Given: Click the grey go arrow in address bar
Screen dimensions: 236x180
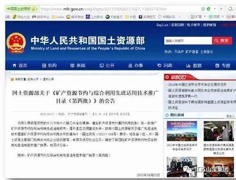Looking at the screenshot, I should point(221,9).
